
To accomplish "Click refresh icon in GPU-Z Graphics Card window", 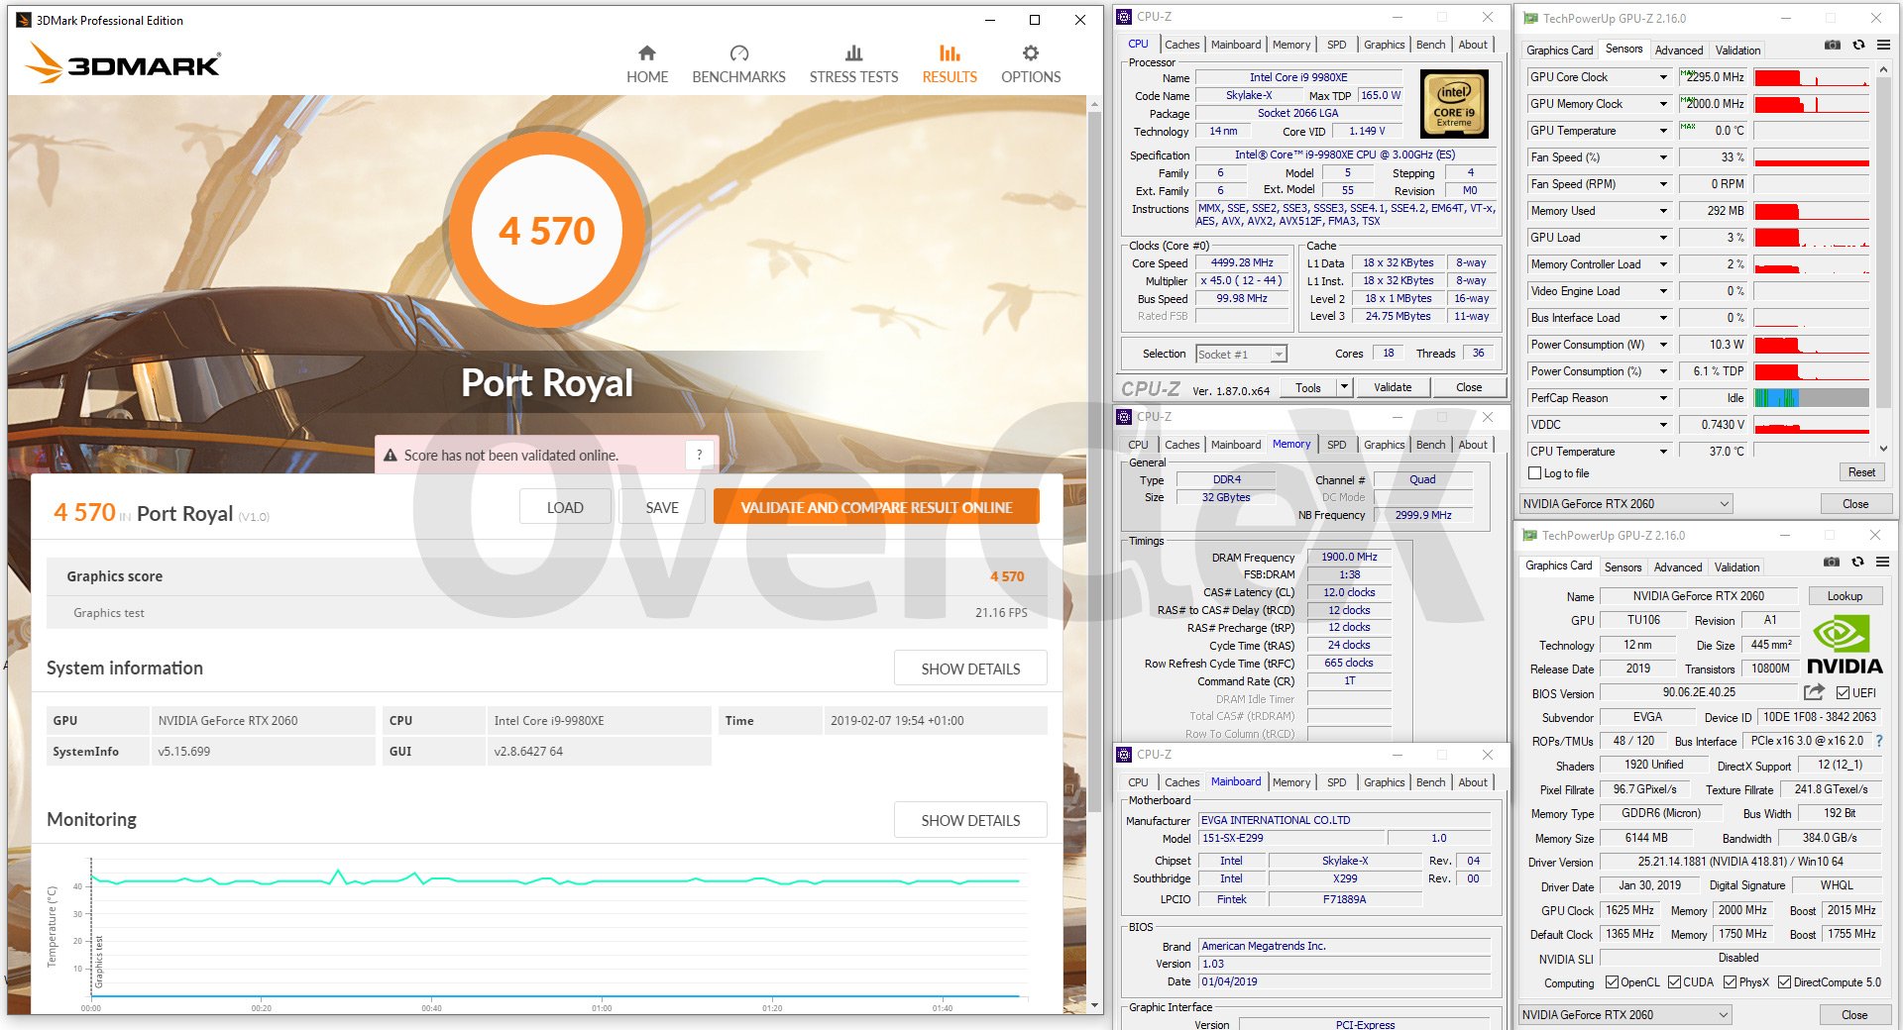I will coord(1857,562).
